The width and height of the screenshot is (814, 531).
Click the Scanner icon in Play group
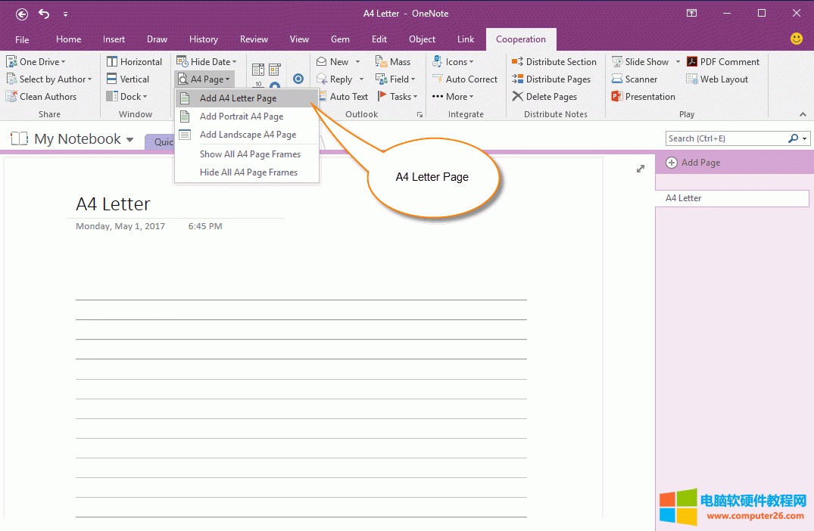click(x=617, y=79)
